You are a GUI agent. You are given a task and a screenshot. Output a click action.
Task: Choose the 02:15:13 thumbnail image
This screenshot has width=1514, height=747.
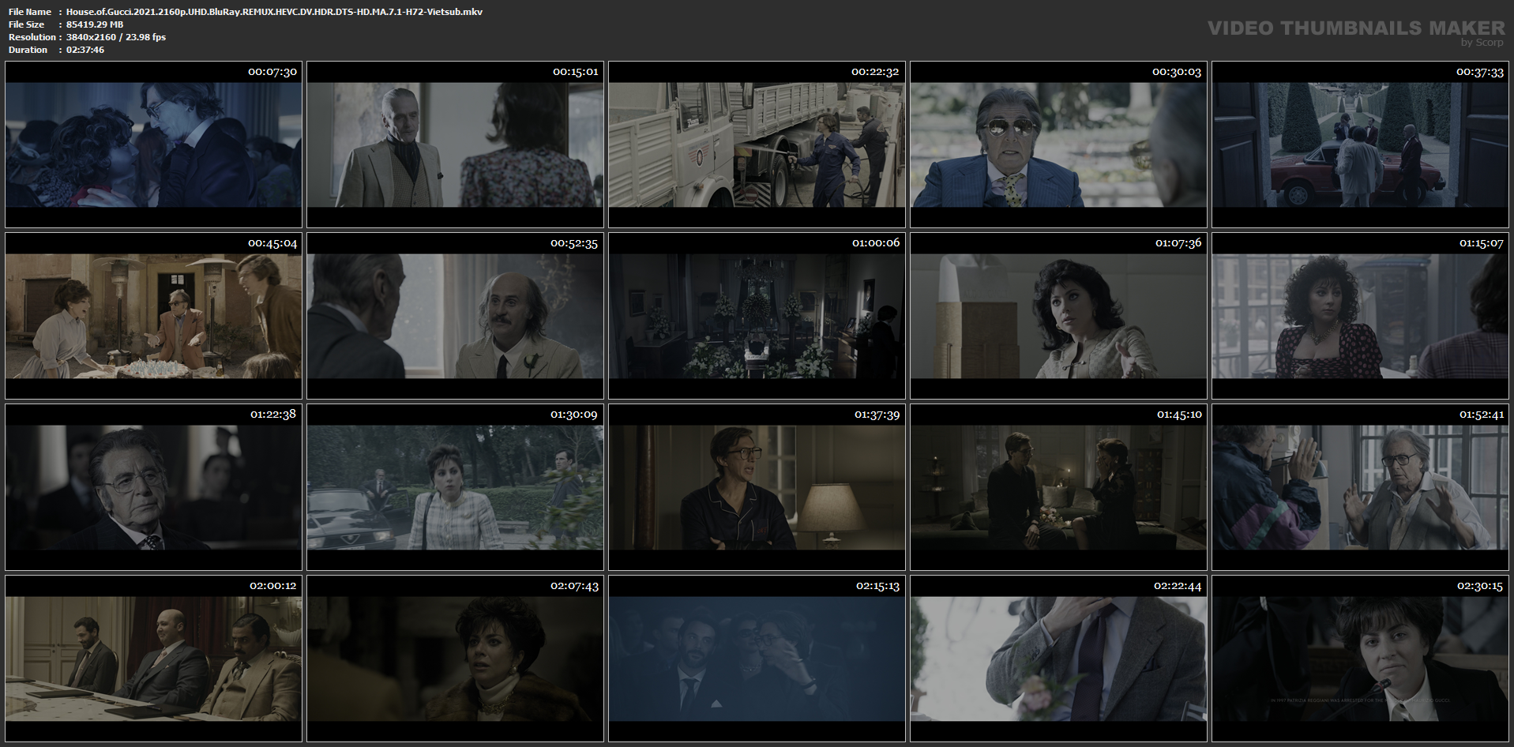tap(757, 659)
